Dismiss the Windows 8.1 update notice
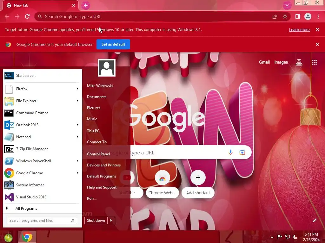This screenshot has height=243, width=325. [x=317, y=29]
